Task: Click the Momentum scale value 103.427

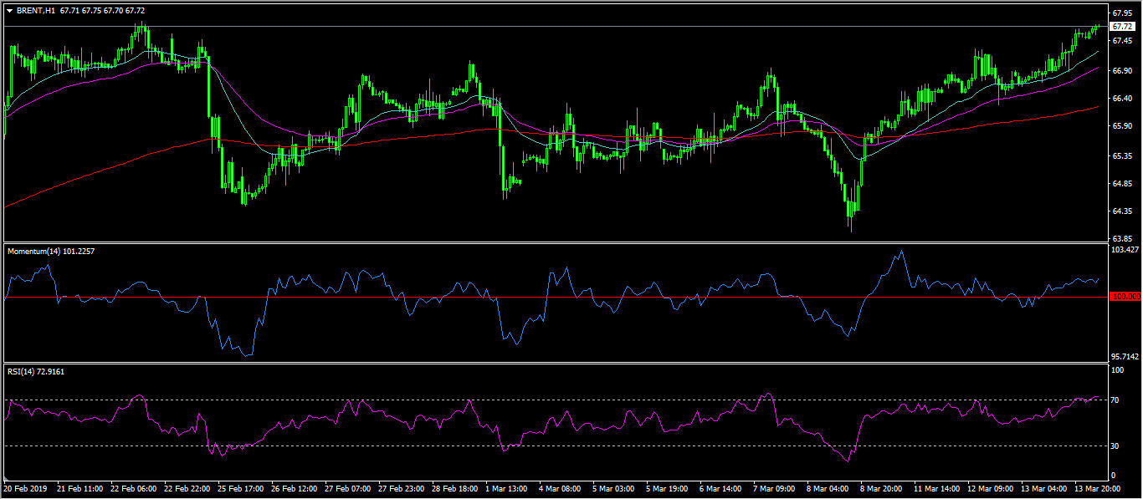Action: (x=1124, y=250)
